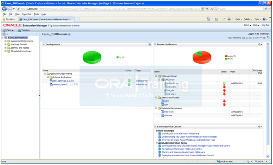Open the browser View menu
The width and height of the screenshot is (273, 165).
tap(17, 14)
